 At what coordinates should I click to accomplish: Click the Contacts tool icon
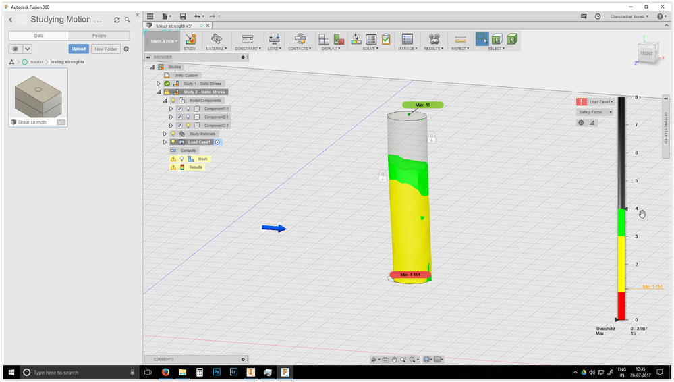[x=300, y=39]
